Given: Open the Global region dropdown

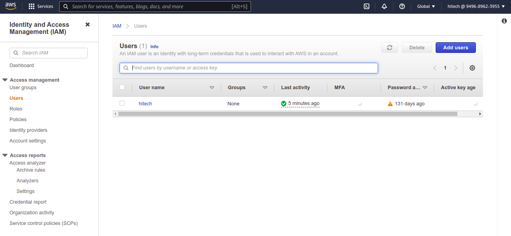Looking at the screenshot, I should point(426,6).
